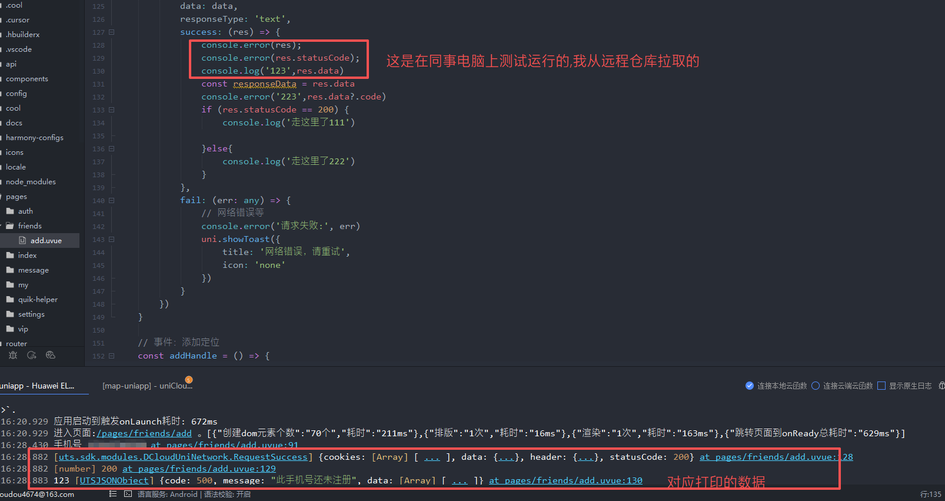Screen dimensions: 945x501
Task: Click the orange notification badge on uniCloud tab
Action: click(189, 380)
